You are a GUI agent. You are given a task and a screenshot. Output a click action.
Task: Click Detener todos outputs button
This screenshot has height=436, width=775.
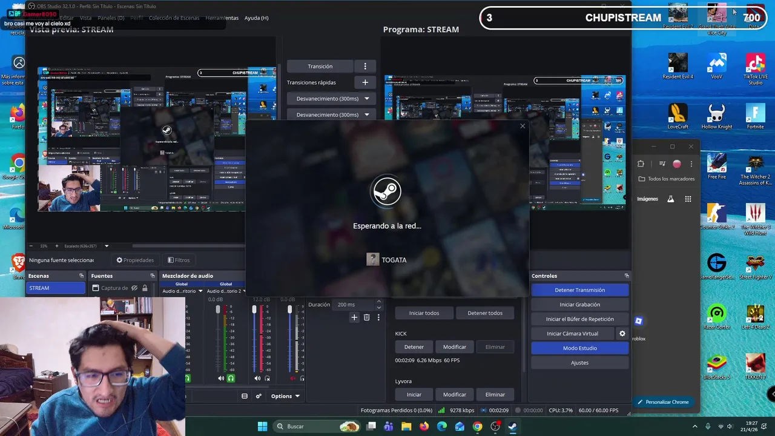[x=485, y=313]
